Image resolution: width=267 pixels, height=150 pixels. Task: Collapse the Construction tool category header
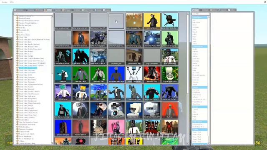pos(199,46)
